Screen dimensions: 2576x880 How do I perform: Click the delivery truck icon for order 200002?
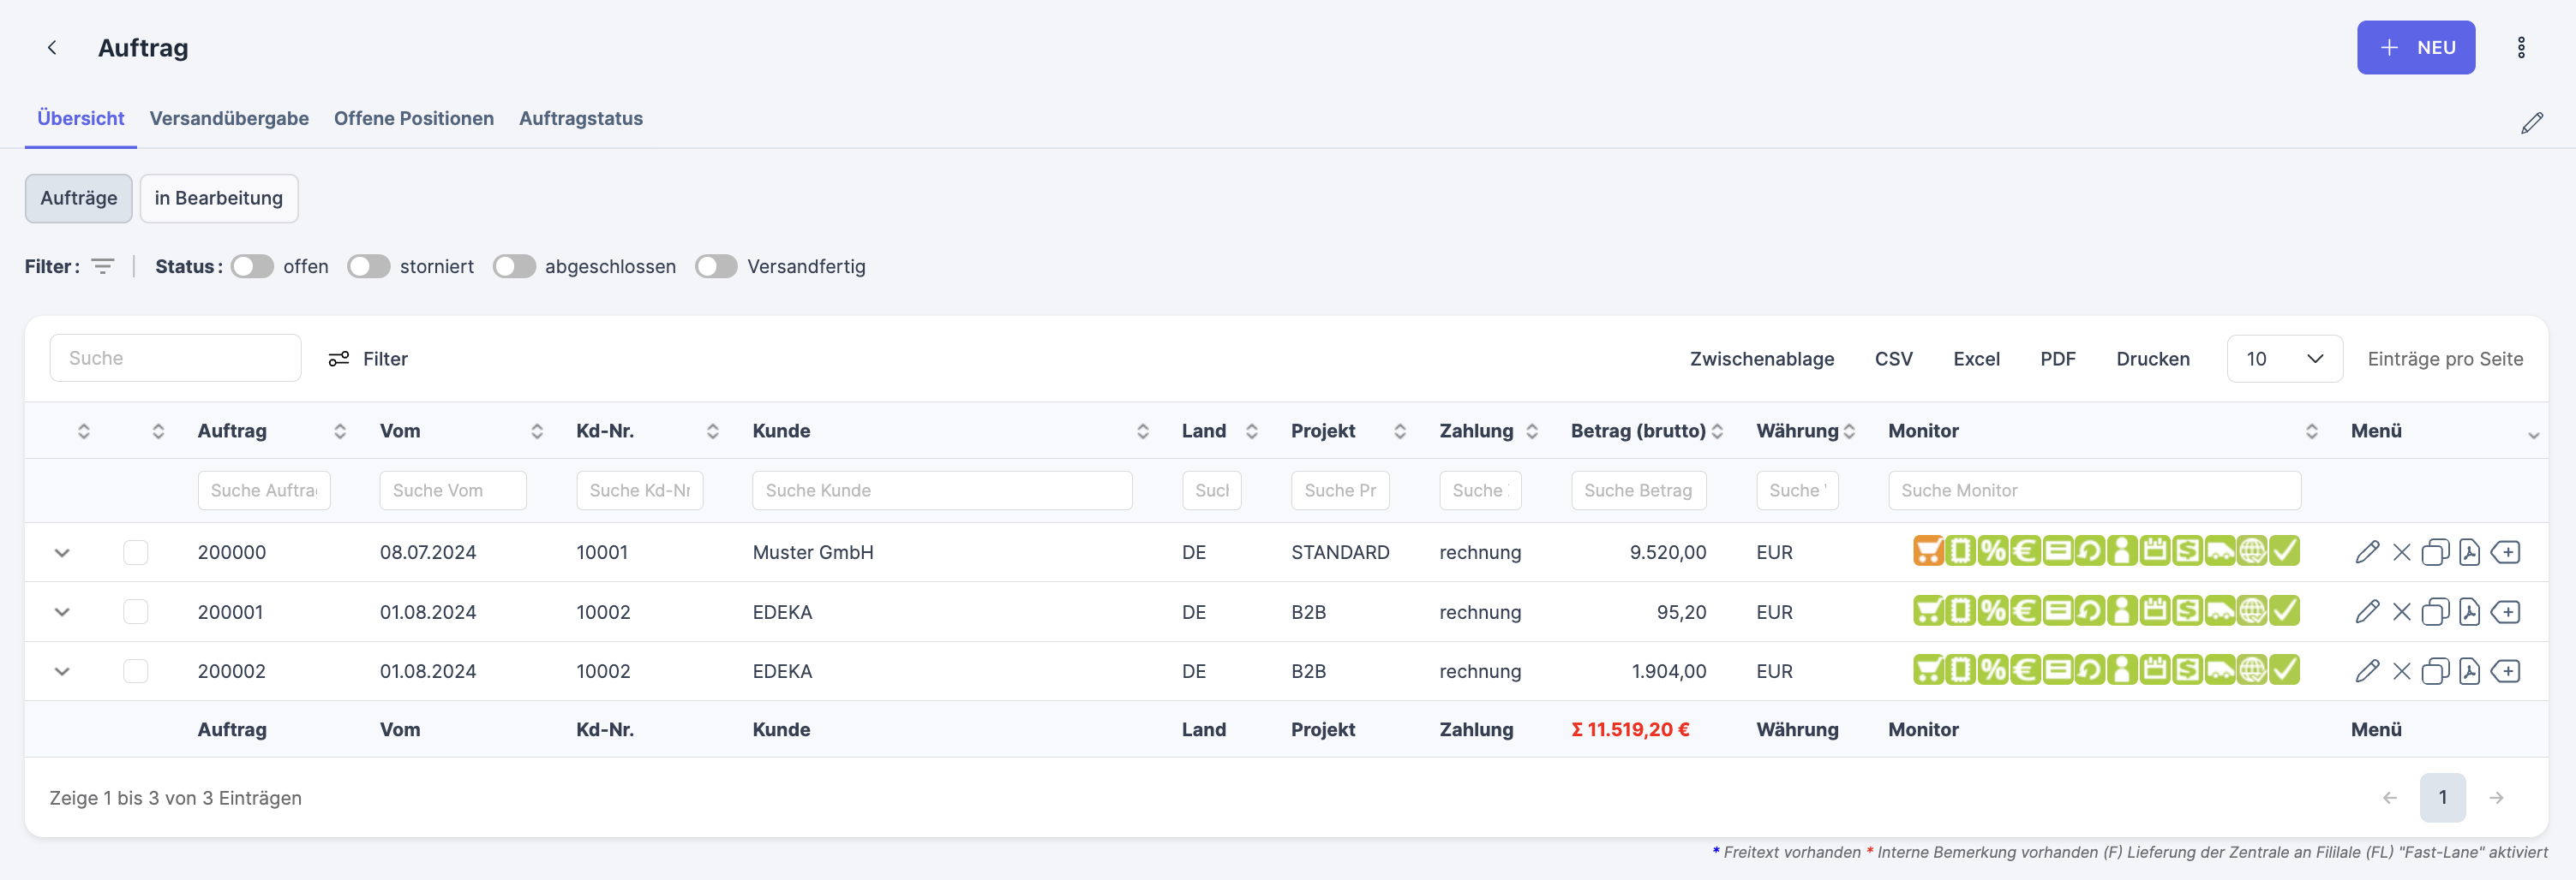2219,670
